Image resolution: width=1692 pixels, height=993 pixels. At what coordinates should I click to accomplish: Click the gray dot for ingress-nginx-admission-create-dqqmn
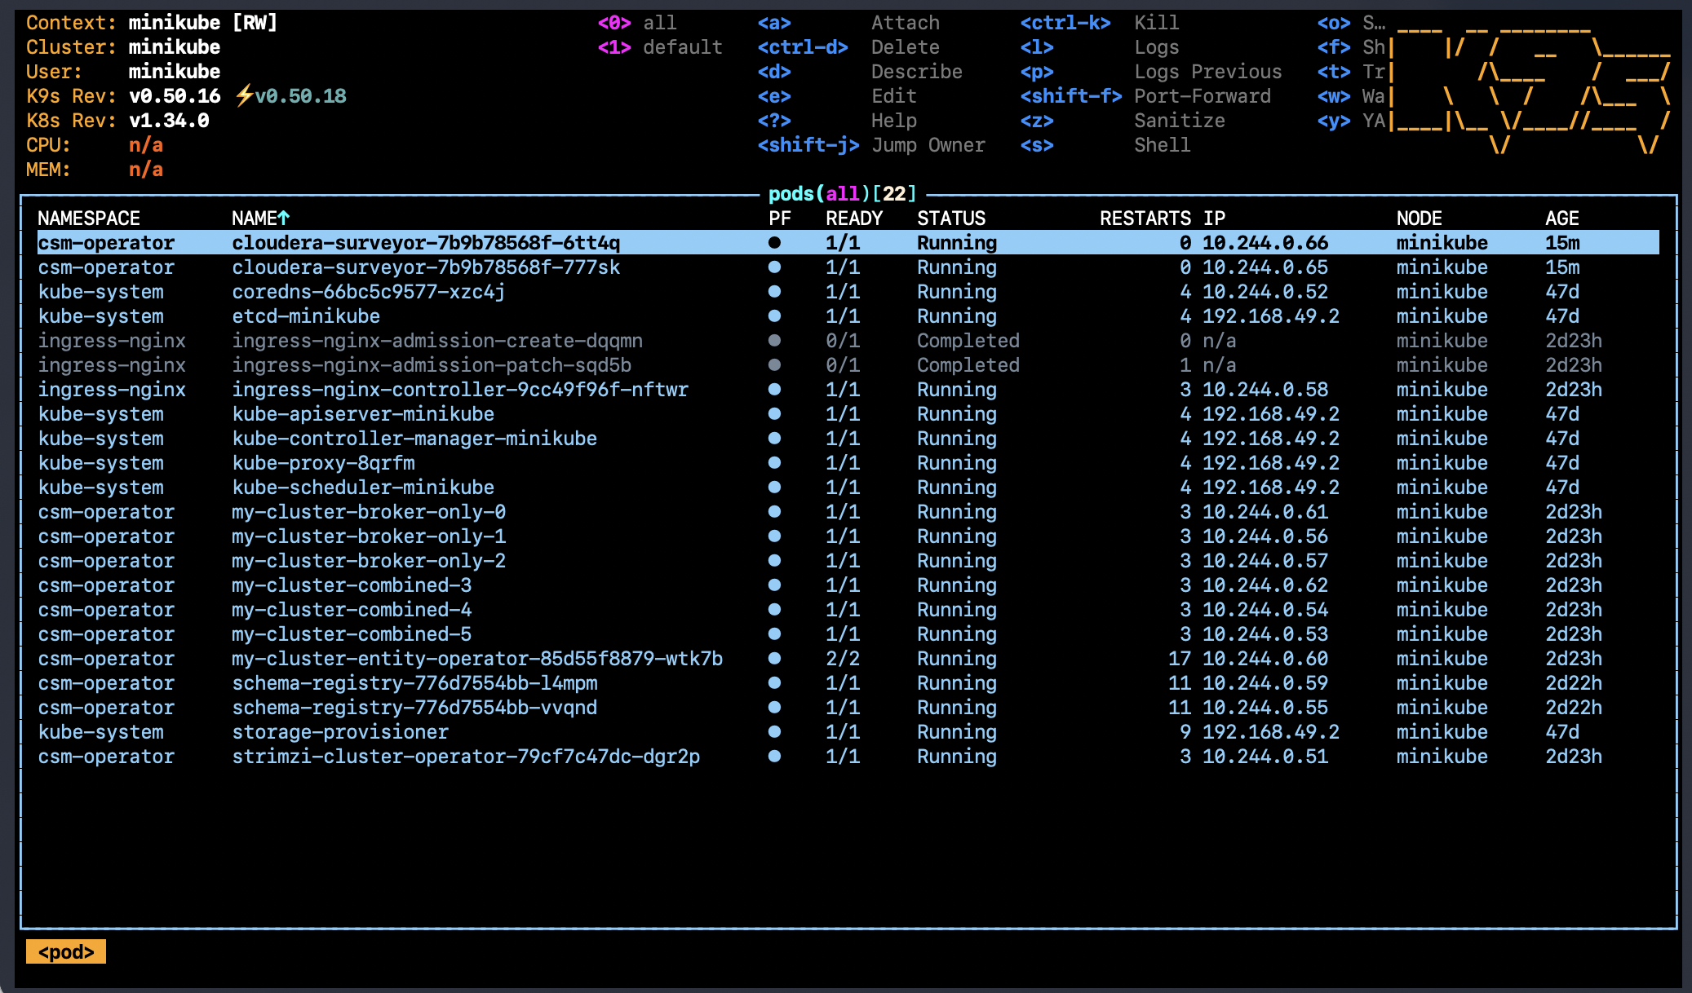click(774, 341)
